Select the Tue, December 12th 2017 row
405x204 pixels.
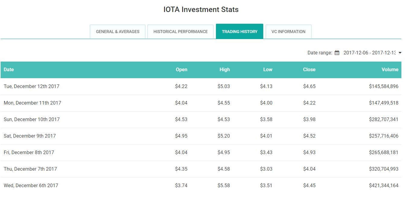click(x=31, y=87)
